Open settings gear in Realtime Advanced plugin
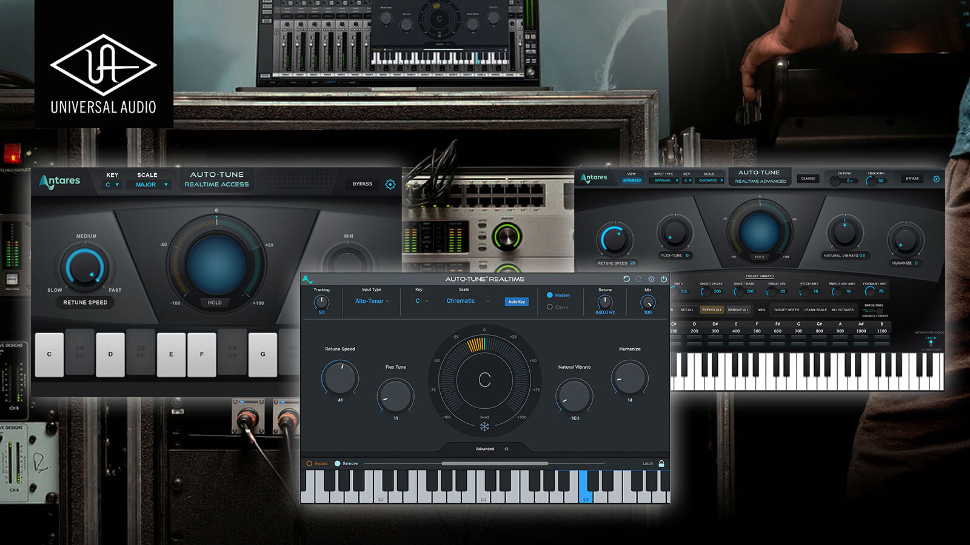 (936, 179)
